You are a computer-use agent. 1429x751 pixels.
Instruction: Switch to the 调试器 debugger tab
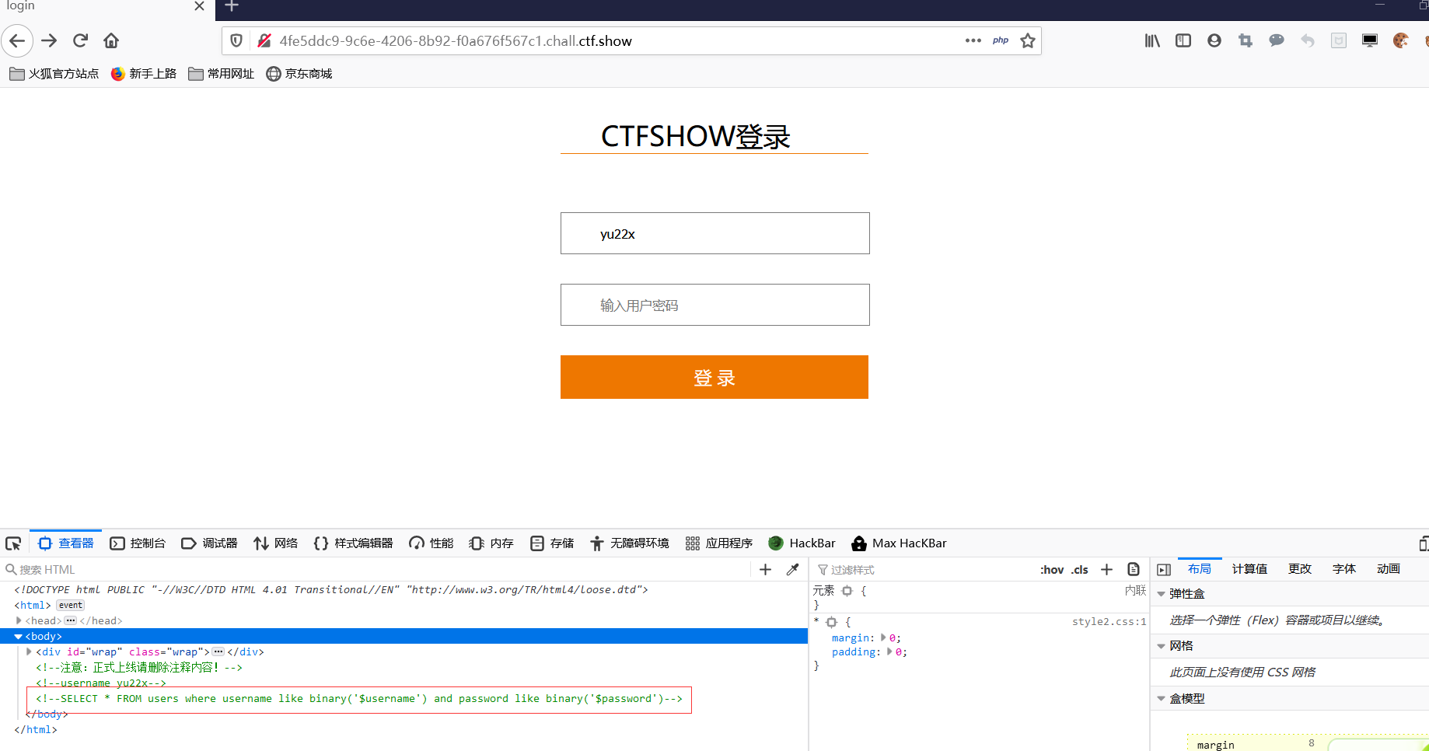(210, 543)
